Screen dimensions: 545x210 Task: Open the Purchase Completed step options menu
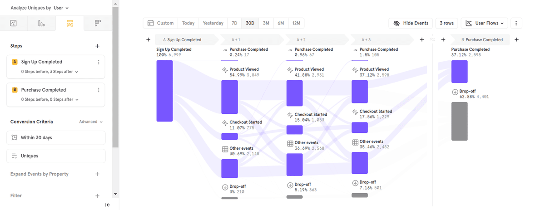(99, 90)
